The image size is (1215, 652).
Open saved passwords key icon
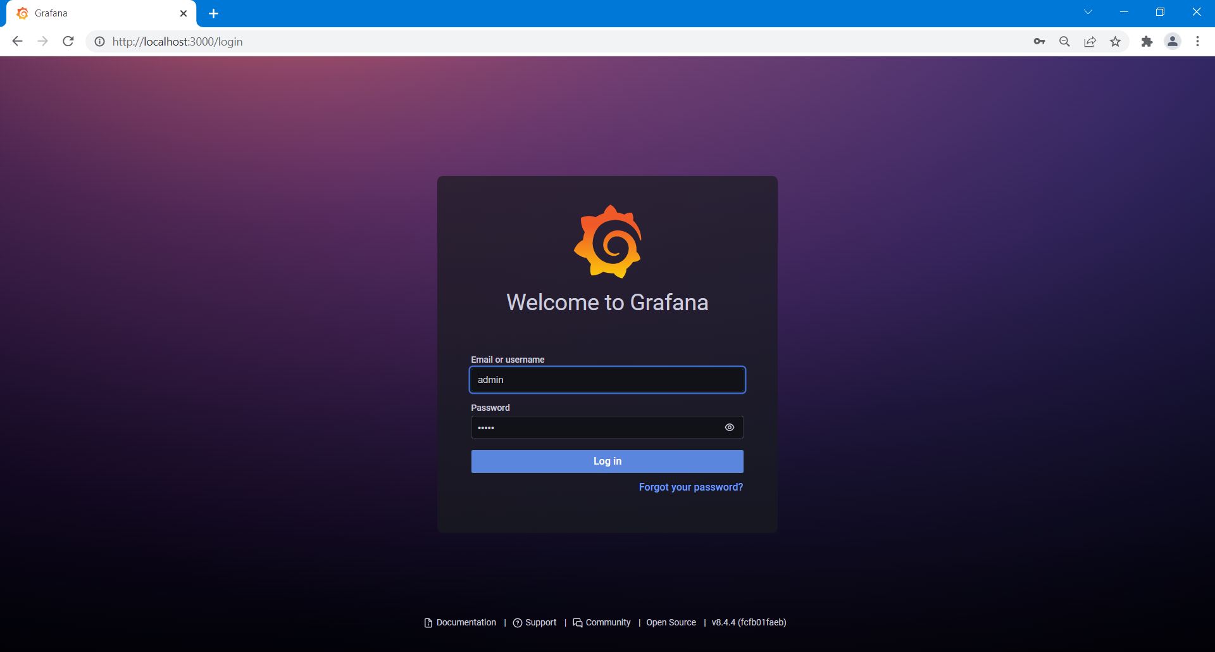tap(1039, 42)
